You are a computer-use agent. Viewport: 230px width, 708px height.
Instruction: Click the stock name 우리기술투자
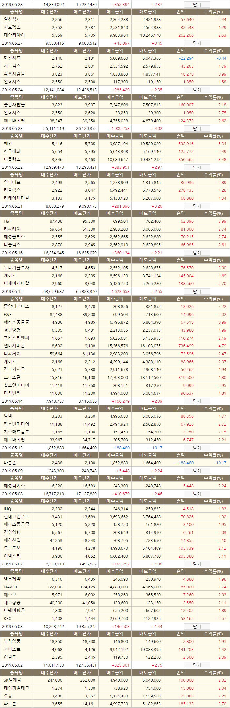tap(16, 268)
